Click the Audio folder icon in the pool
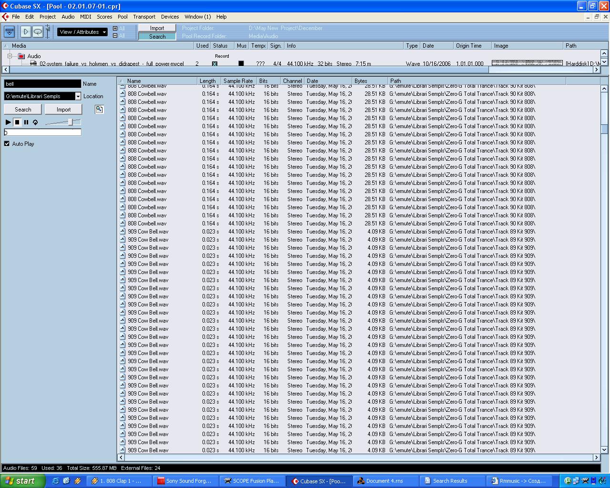610x488 pixels. click(x=21, y=56)
